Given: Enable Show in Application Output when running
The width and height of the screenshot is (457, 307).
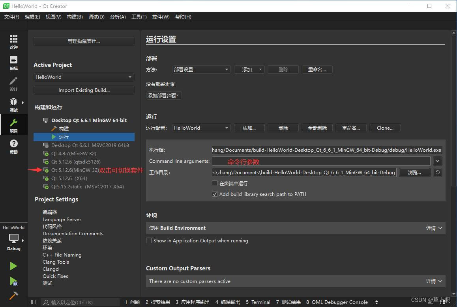Looking at the screenshot, I should pyautogui.click(x=149, y=240).
